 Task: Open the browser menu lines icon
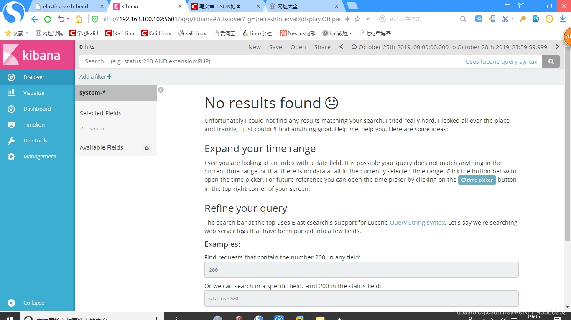point(507,6)
